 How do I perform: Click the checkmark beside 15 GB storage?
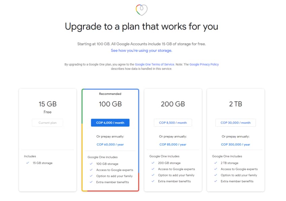pyautogui.click(x=27, y=163)
